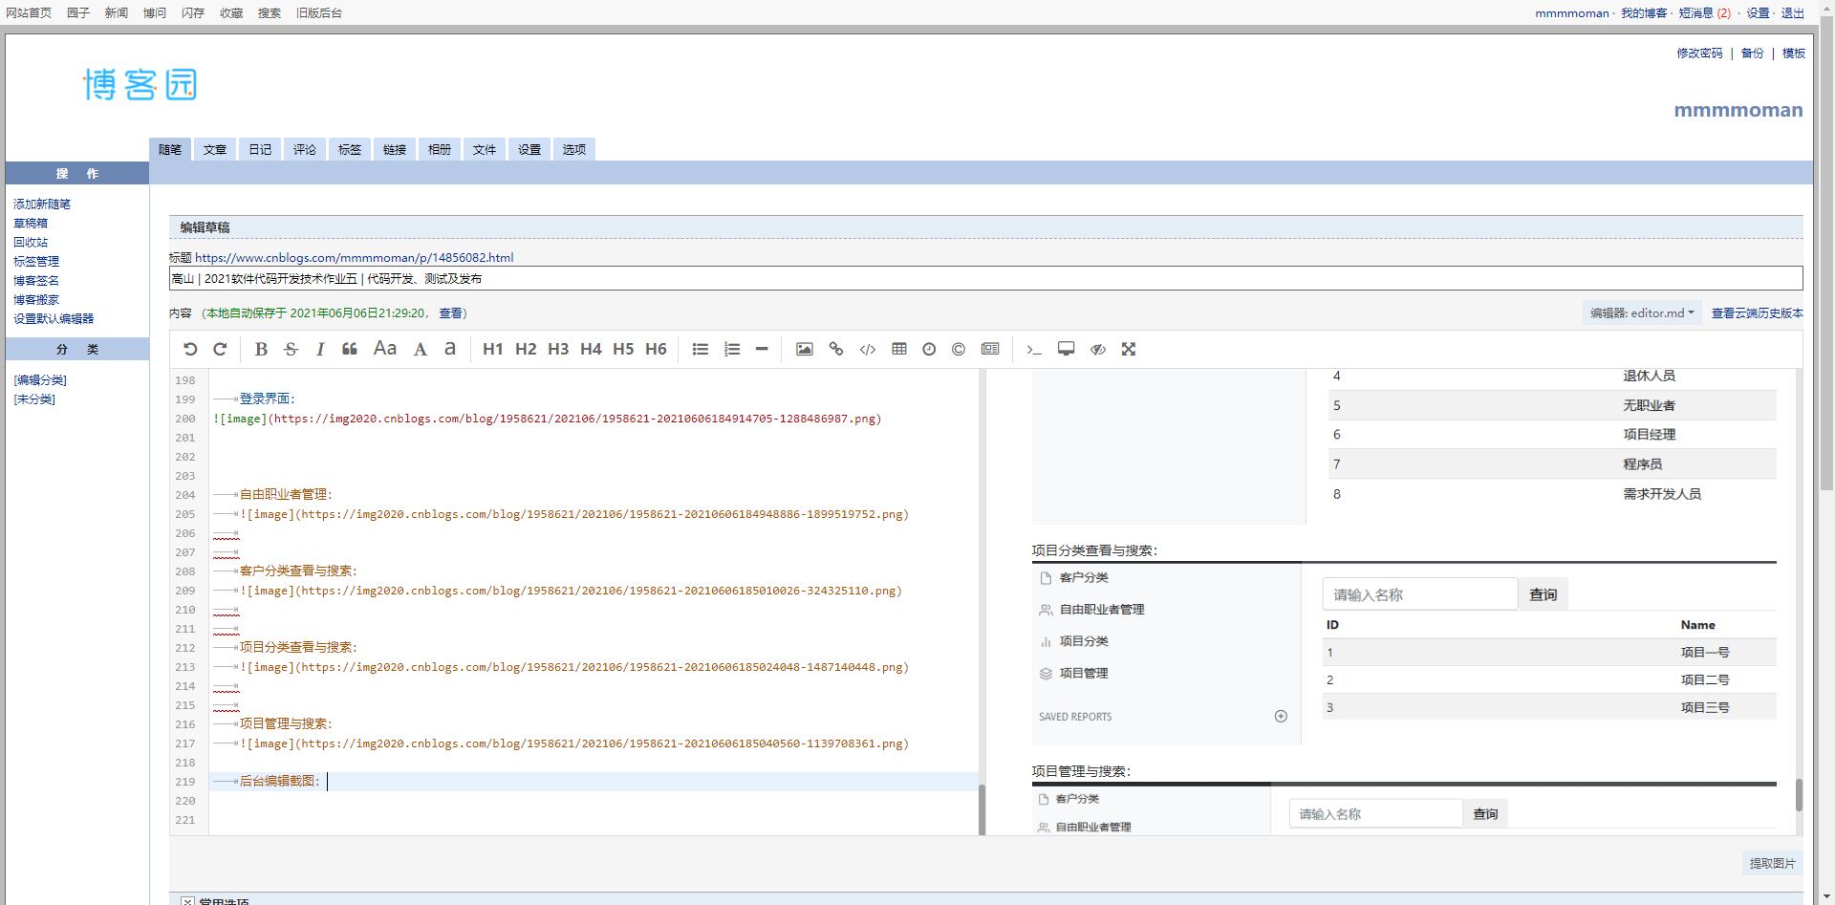Open 回收站 in sidebar
Screen dimensions: 1835x905
click(31, 243)
